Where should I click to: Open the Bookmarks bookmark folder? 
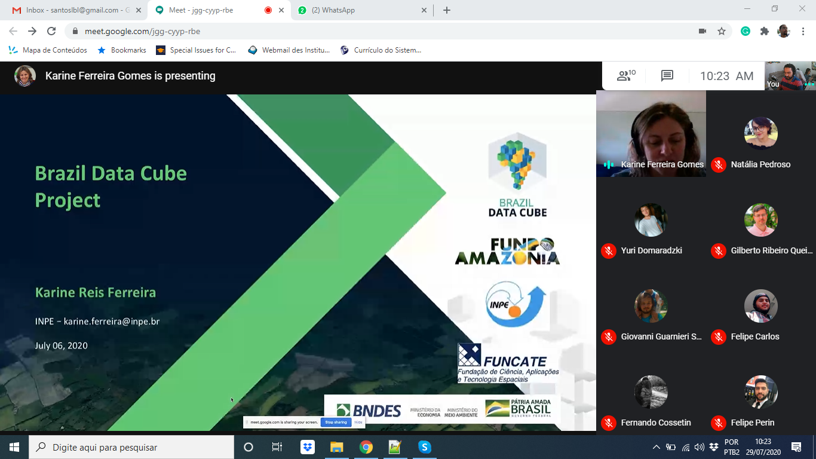pos(121,50)
